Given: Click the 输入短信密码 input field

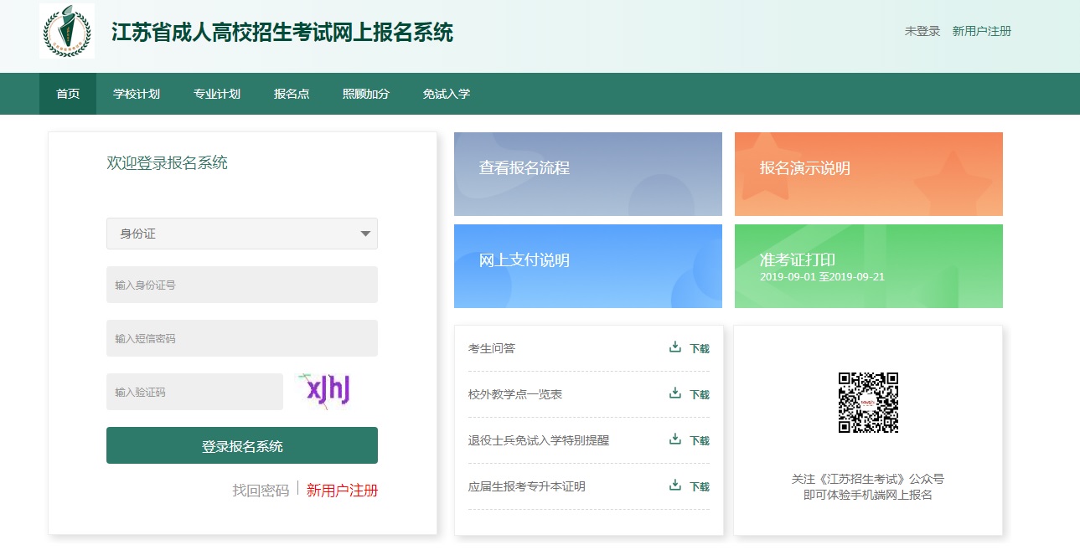Looking at the screenshot, I should click(x=241, y=338).
